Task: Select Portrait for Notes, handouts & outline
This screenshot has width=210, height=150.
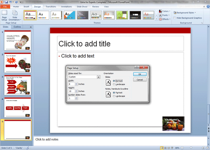Action: point(114,92)
